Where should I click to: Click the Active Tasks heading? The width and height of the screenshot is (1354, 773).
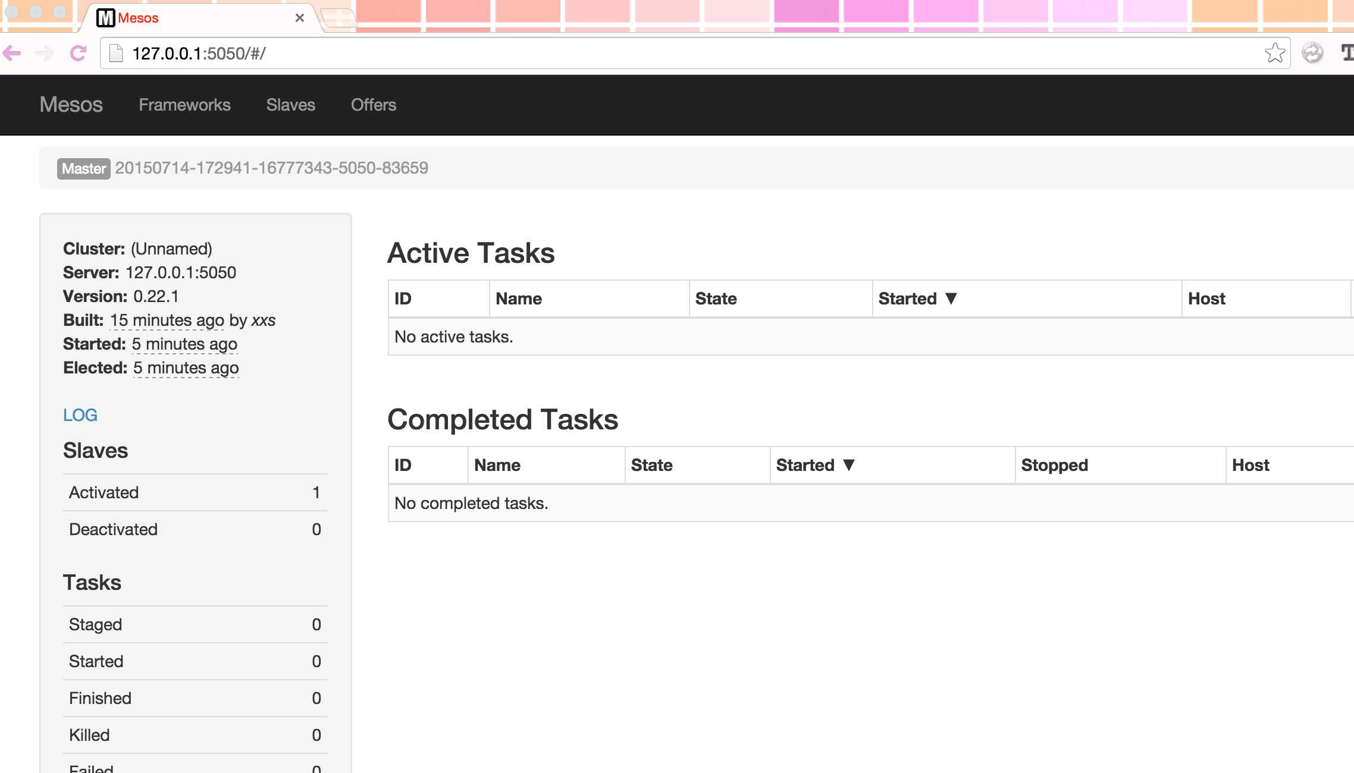click(471, 253)
